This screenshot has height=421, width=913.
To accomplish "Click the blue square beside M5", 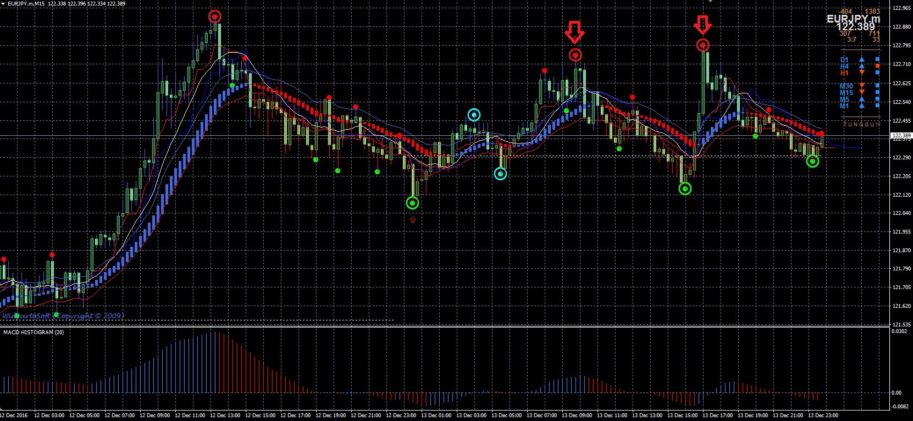I will click(877, 99).
